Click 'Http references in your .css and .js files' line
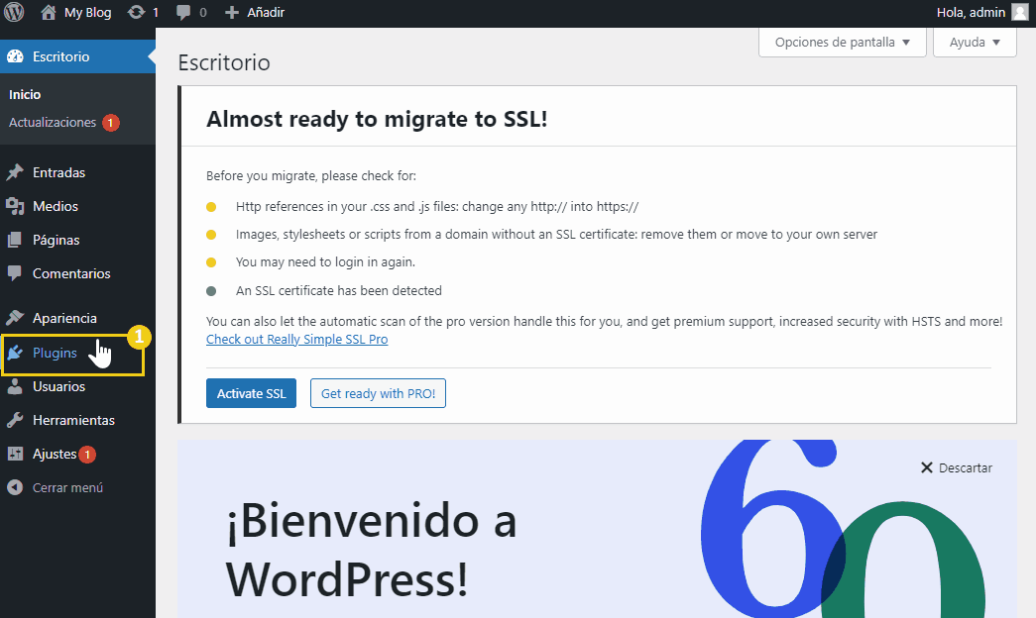This screenshot has height=618, width=1036. point(437,207)
